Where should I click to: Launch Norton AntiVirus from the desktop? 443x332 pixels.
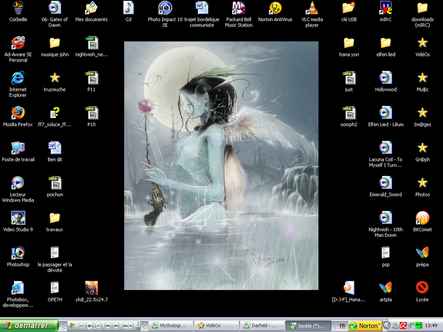(275, 8)
